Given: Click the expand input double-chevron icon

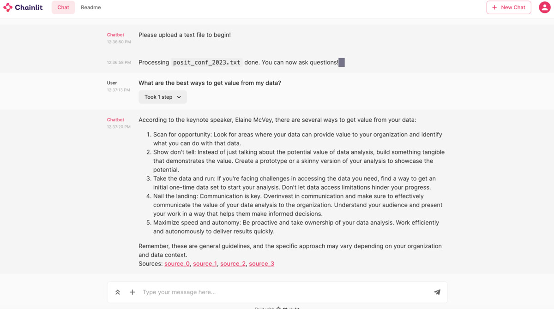Looking at the screenshot, I should pyautogui.click(x=118, y=292).
